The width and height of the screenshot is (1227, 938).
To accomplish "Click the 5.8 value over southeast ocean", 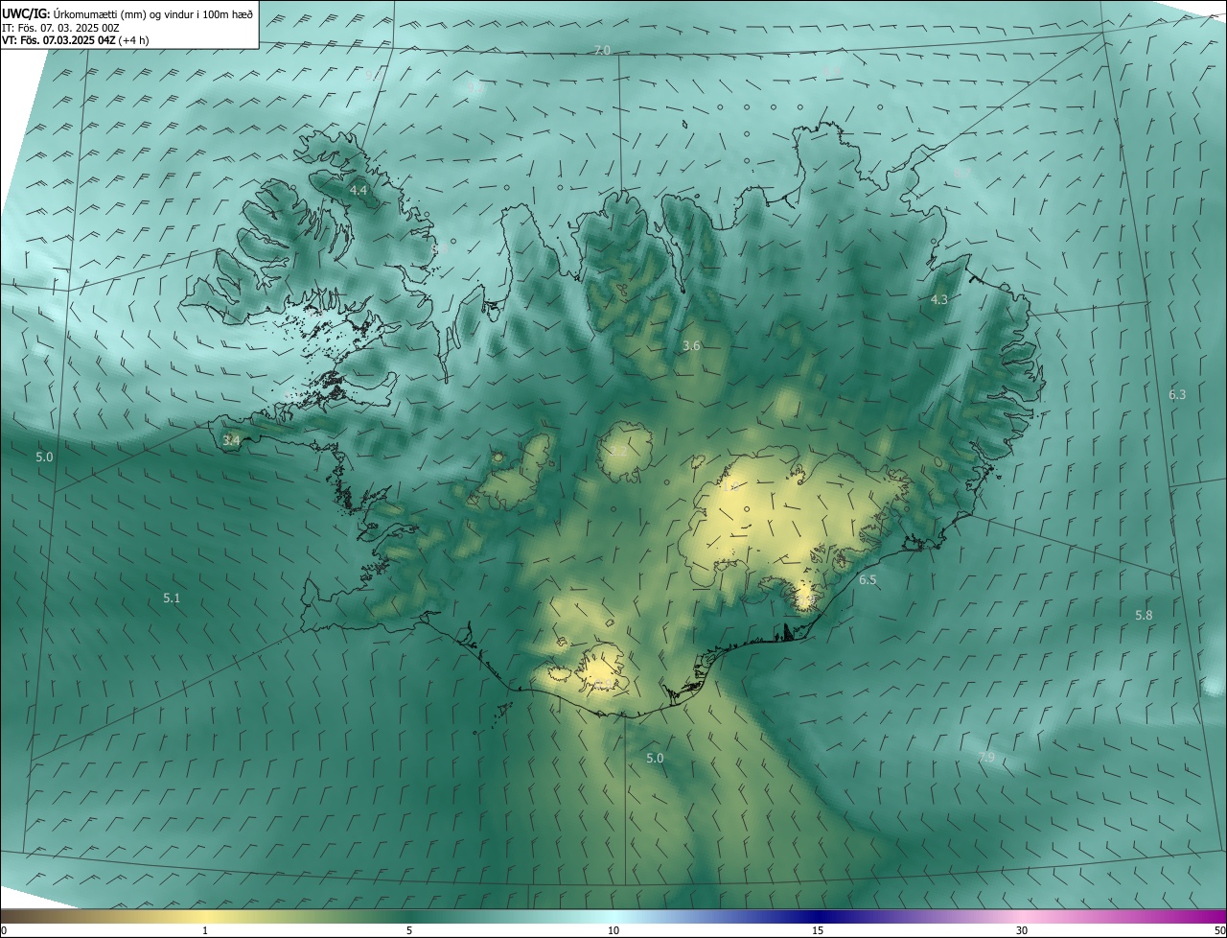I will (1144, 615).
